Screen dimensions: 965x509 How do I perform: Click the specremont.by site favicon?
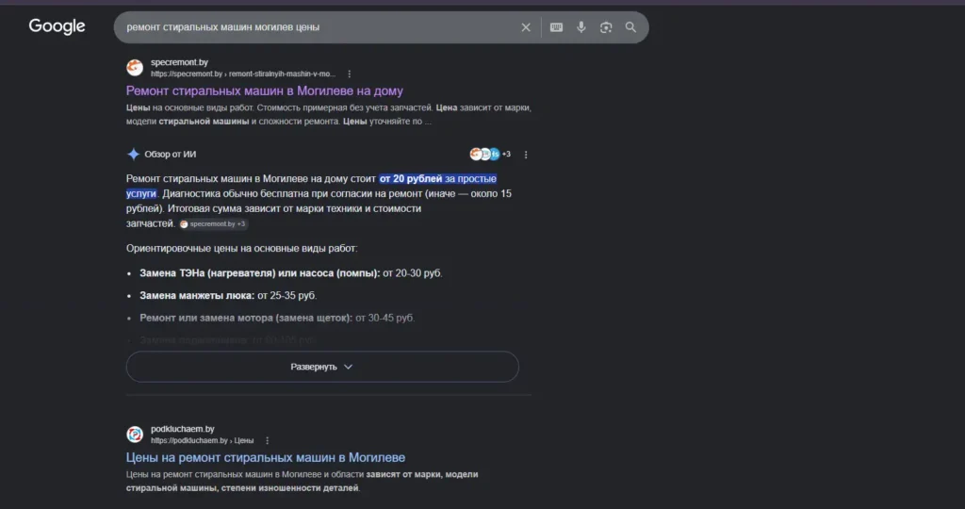coord(135,67)
